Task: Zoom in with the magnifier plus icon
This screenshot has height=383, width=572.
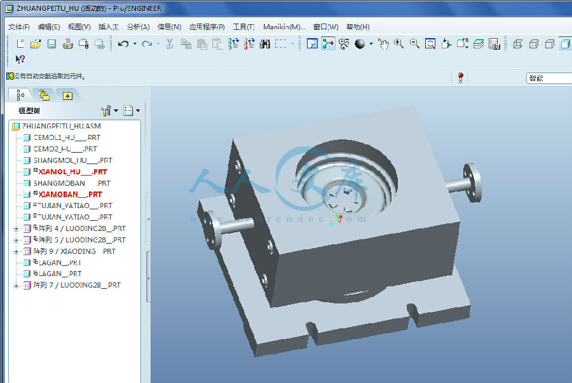Action: point(398,44)
